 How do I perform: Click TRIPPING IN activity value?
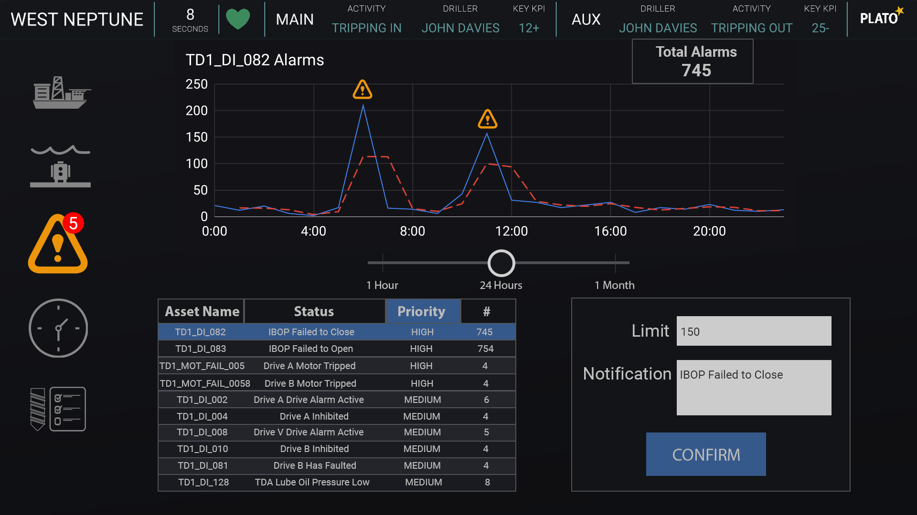pyautogui.click(x=366, y=28)
